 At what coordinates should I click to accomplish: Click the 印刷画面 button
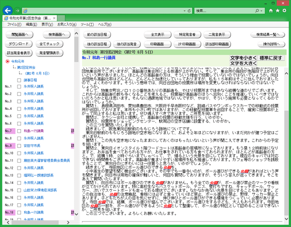click(157, 44)
